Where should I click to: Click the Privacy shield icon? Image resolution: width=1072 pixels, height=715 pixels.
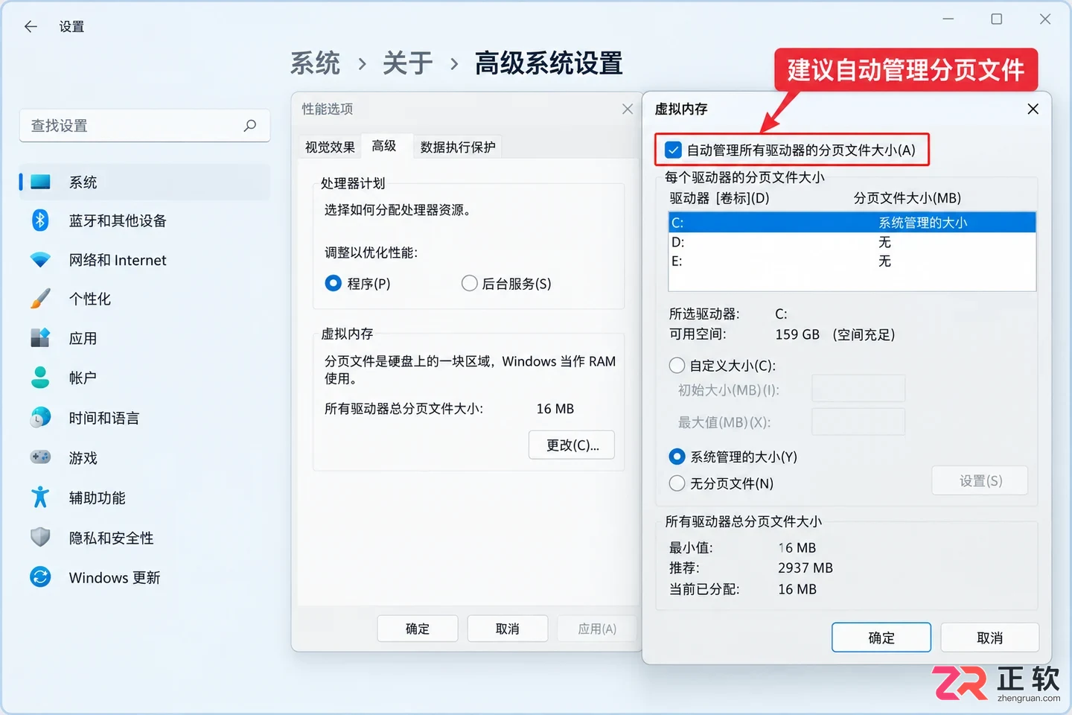coord(40,537)
